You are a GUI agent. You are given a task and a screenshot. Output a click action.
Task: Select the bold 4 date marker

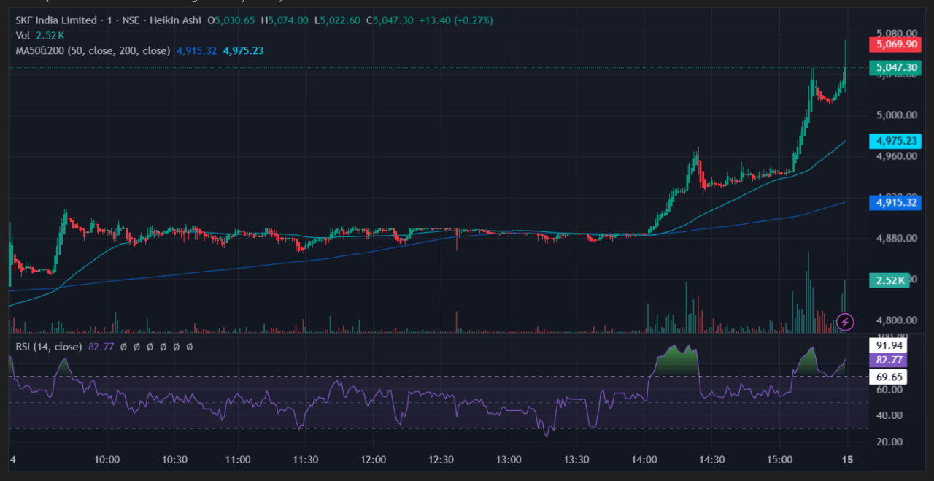pos(12,460)
